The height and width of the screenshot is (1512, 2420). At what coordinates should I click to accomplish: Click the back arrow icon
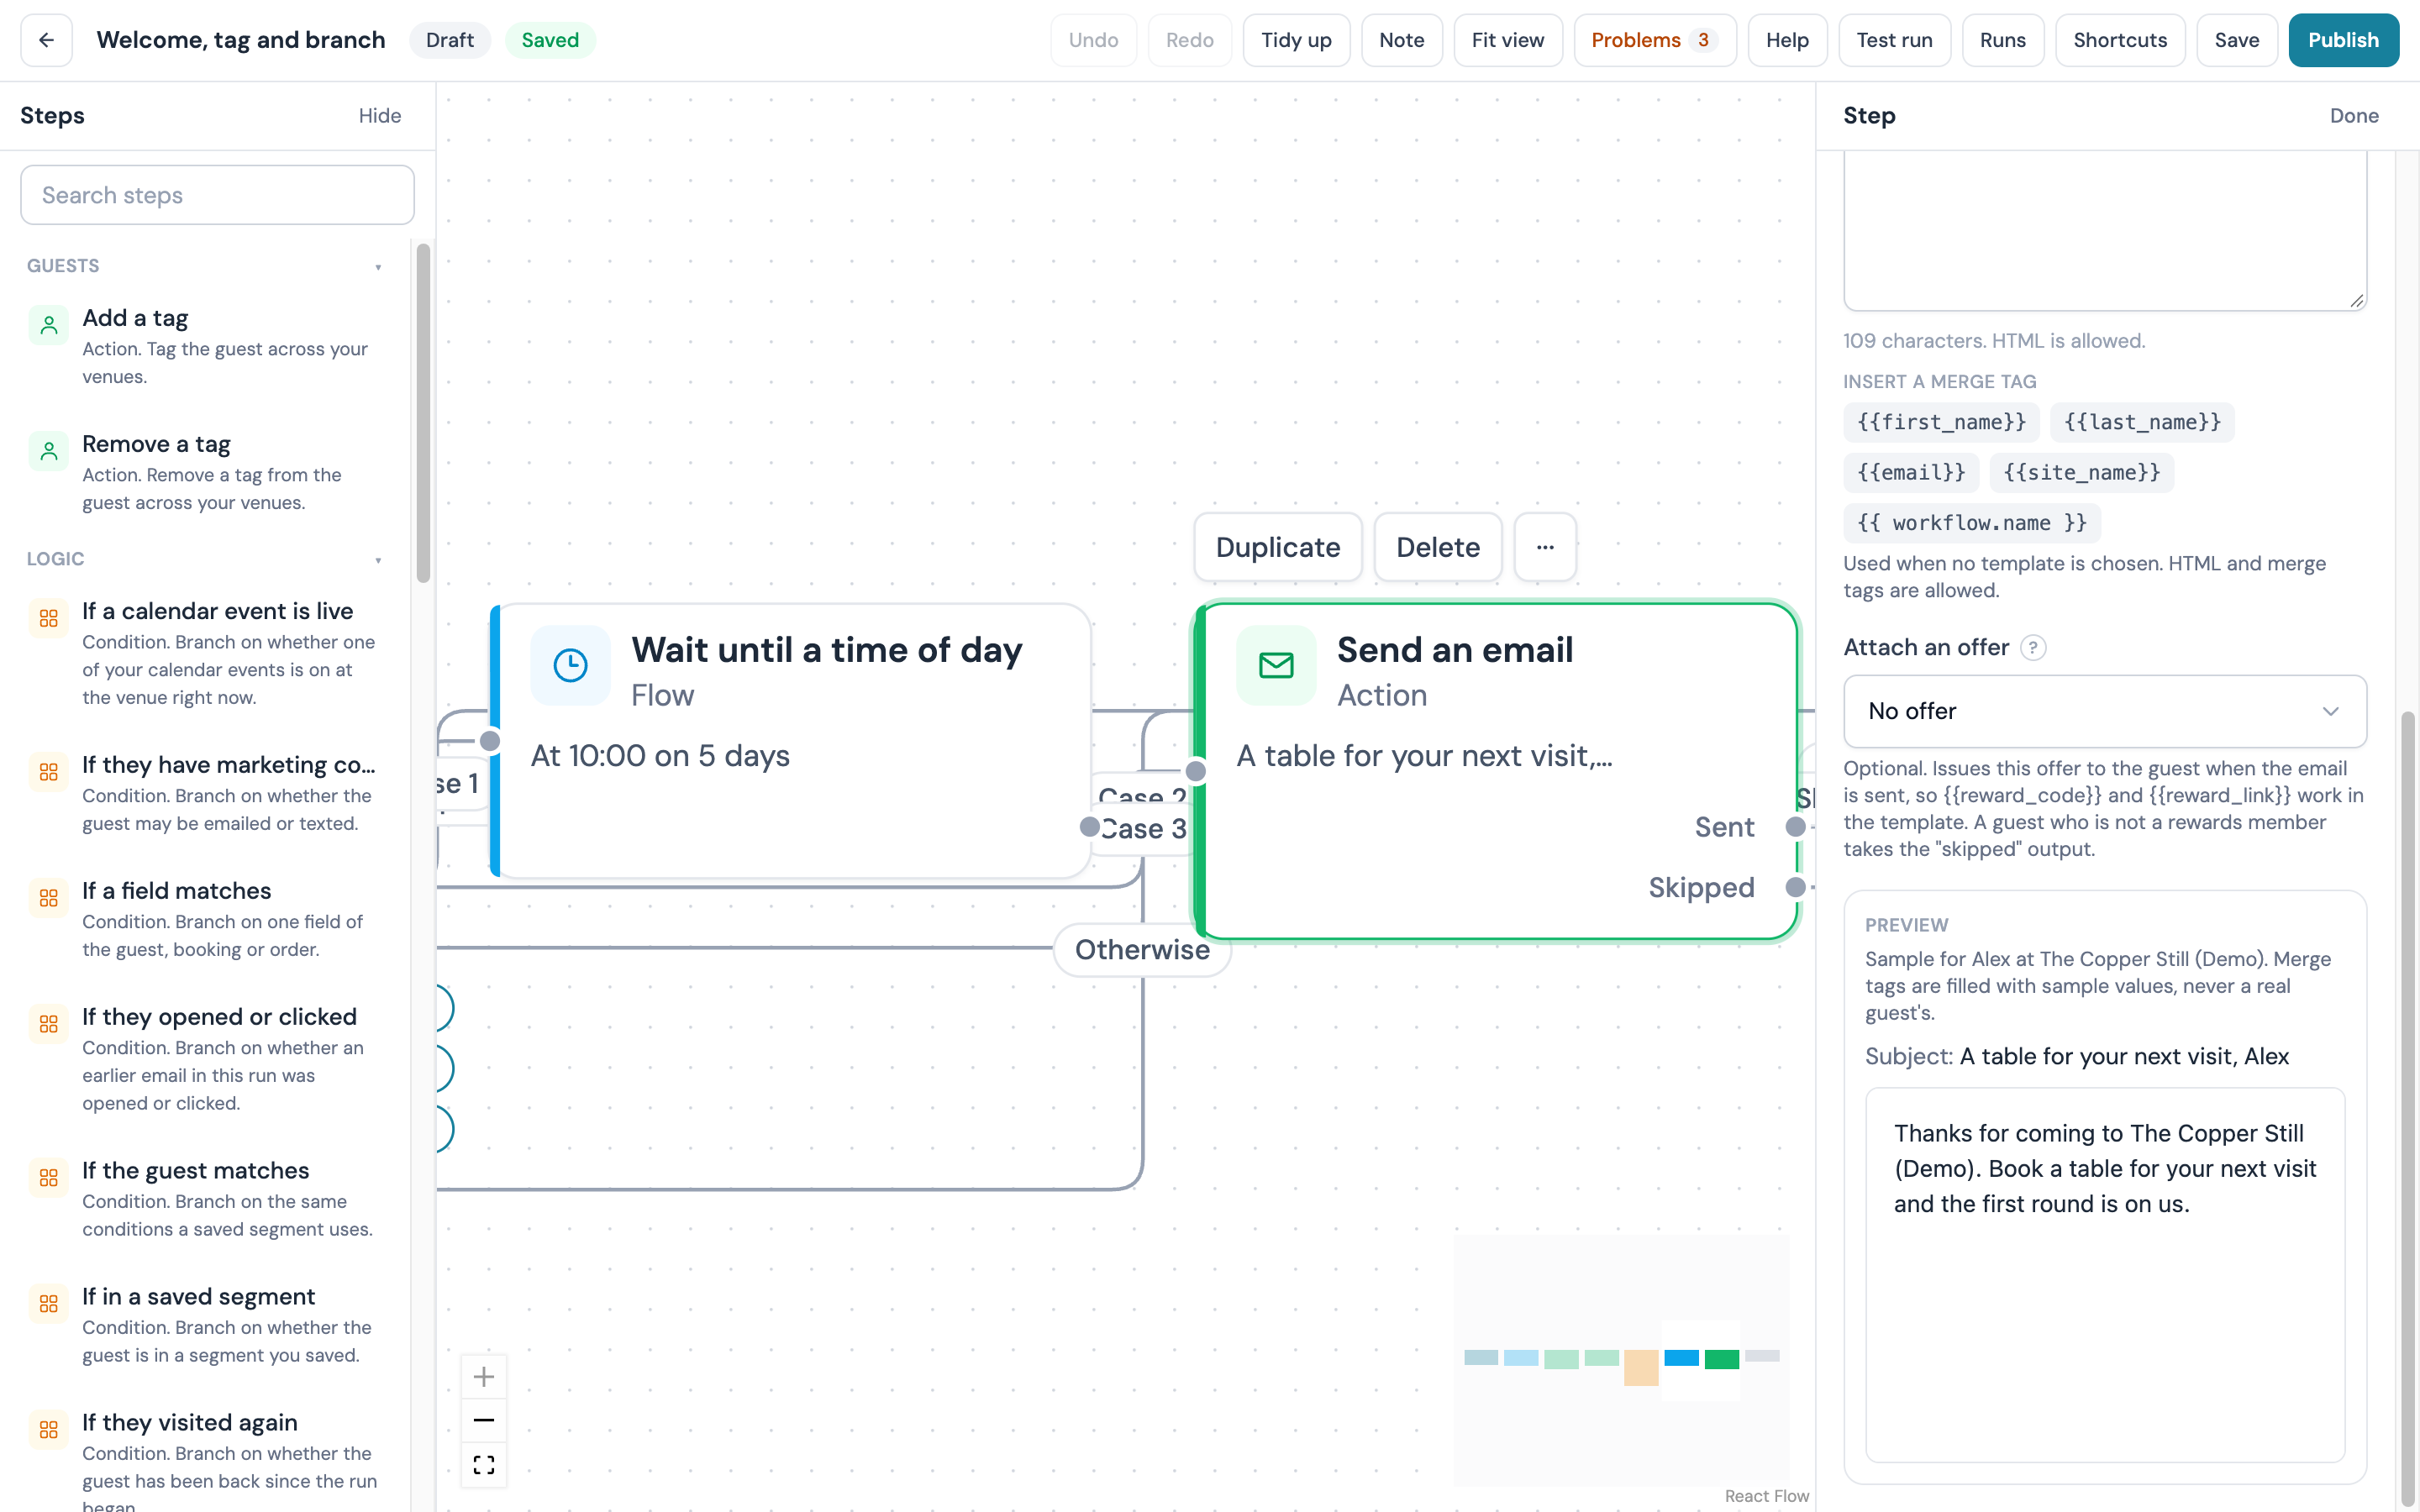click(x=46, y=40)
